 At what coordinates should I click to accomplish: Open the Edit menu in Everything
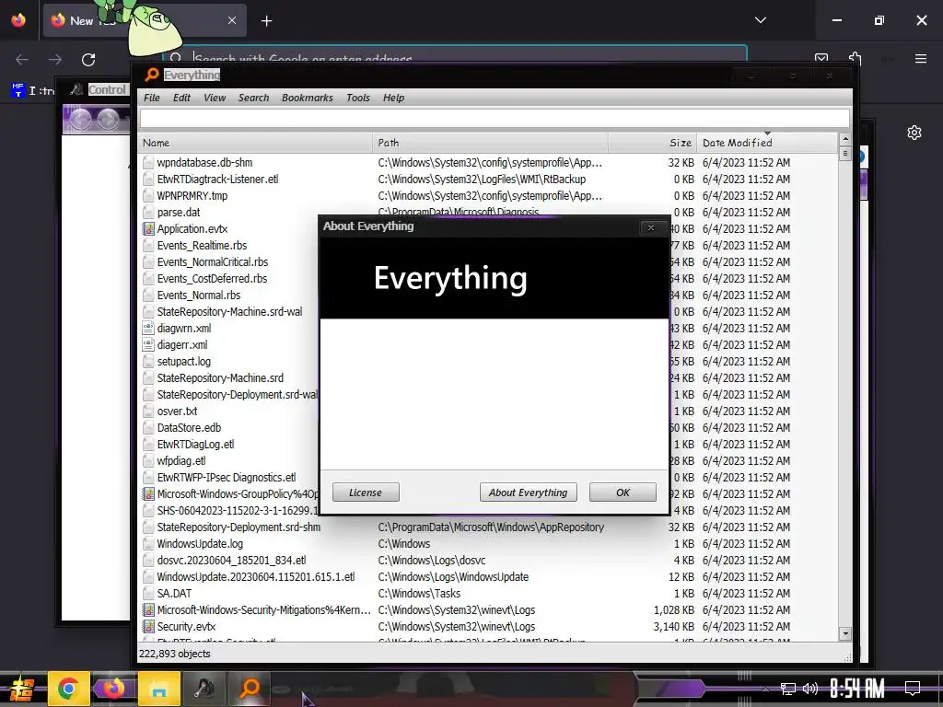pos(181,98)
